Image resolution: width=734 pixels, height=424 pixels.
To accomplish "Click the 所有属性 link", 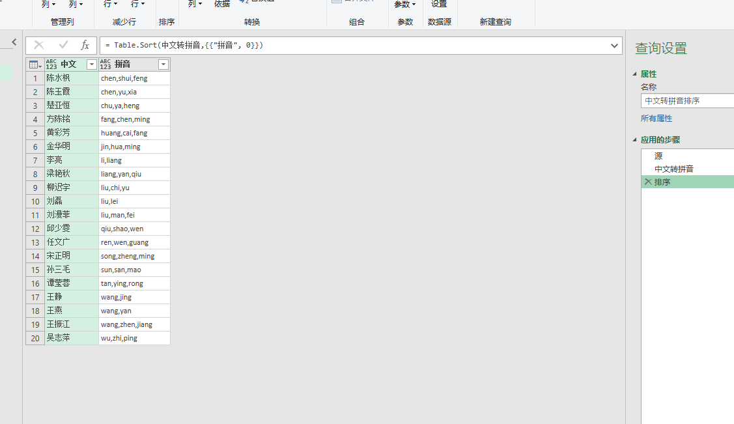I will (x=656, y=118).
